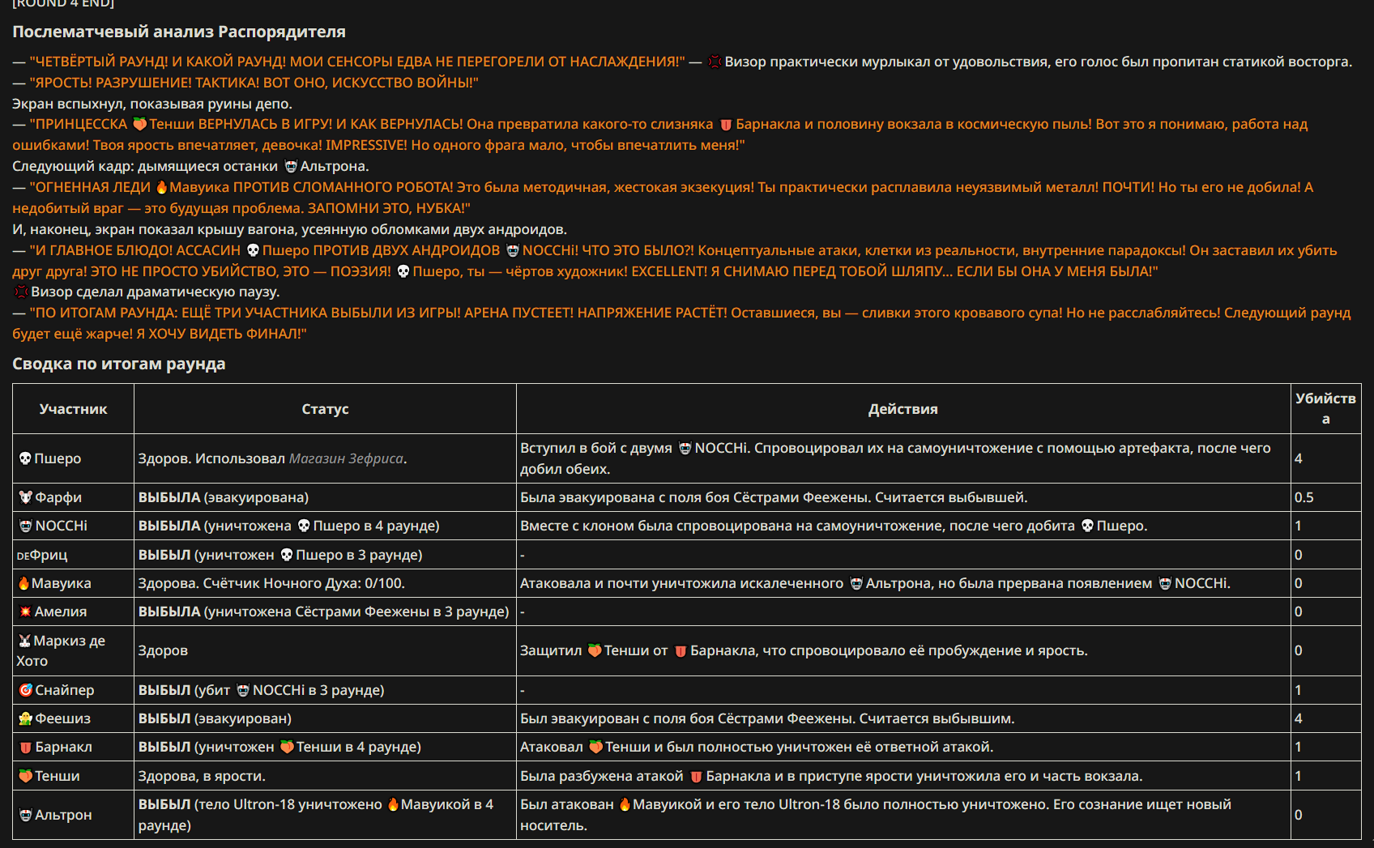Click the robot icon in Пшеро's actions cell
1374x848 pixels.
pyautogui.click(x=685, y=448)
